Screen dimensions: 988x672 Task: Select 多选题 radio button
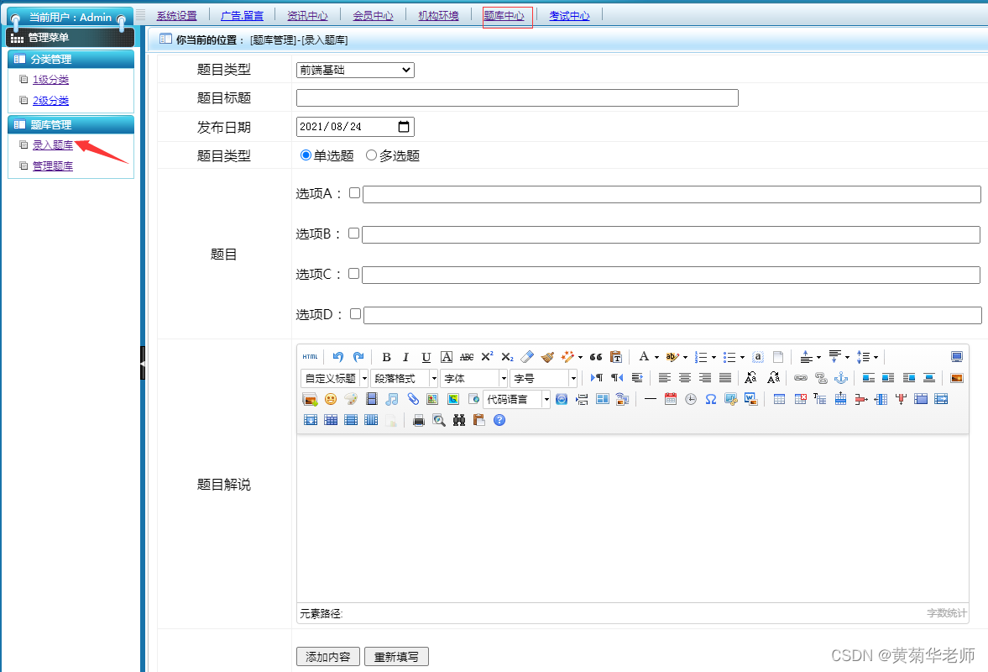coord(370,155)
